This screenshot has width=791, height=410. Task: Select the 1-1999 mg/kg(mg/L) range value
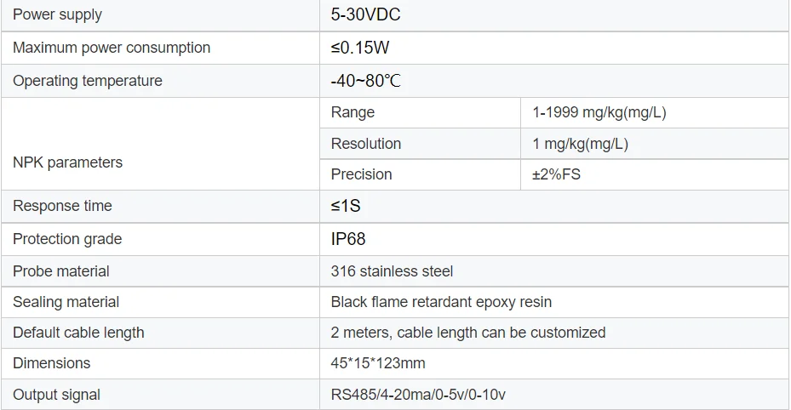599,112
